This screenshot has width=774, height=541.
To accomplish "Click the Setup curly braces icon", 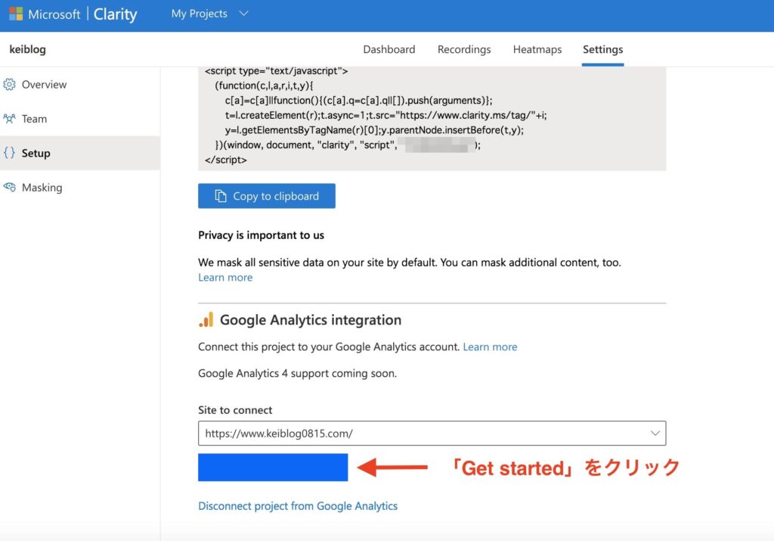I will (x=9, y=153).
